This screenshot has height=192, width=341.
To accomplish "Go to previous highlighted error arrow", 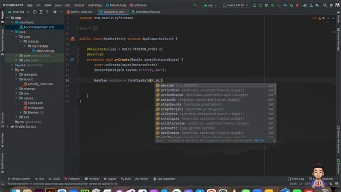I will tap(328, 19).
